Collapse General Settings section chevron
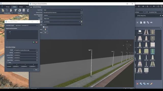 coord(31,7)
